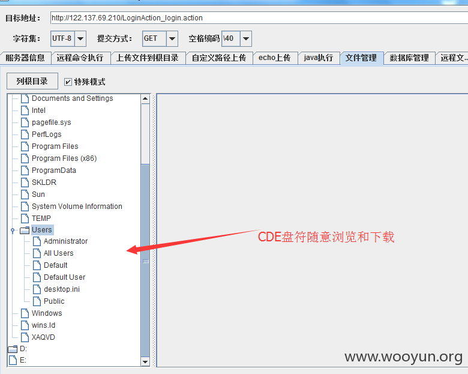Screen dimensions: 468x374
Task: Select the java执行 tab
Action: (x=319, y=58)
